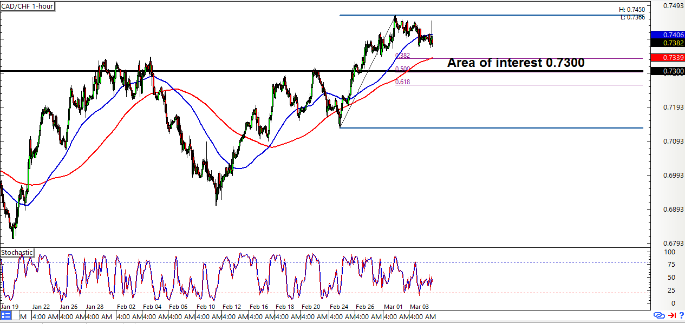Click the Mar 01 date label
The width and height of the screenshot is (685, 324).
[x=393, y=306]
